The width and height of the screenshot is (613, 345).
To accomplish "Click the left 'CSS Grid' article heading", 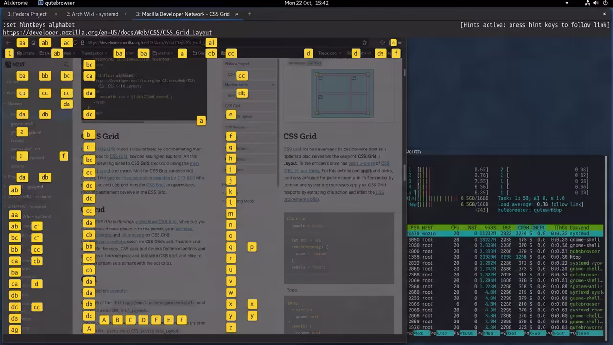I will pos(100,136).
